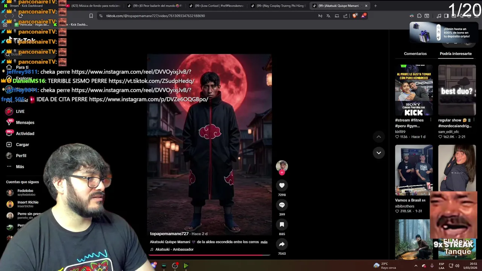Click the xibibrothers author name
This screenshot has height=271, width=482.
(404, 206)
